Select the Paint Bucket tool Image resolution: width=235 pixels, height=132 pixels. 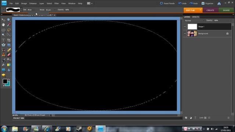(3, 65)
